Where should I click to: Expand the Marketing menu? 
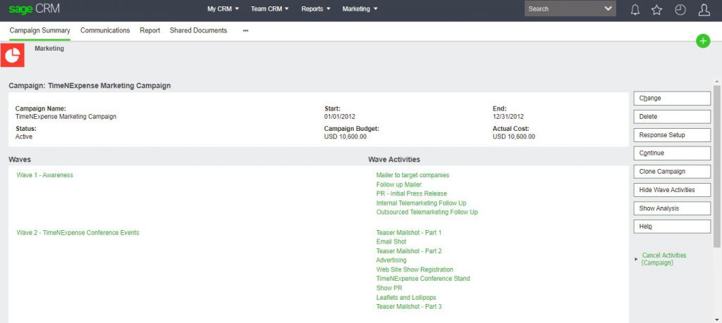[360, 8]
